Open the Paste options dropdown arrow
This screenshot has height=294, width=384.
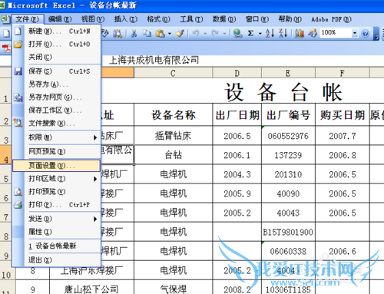click(170, 33)
